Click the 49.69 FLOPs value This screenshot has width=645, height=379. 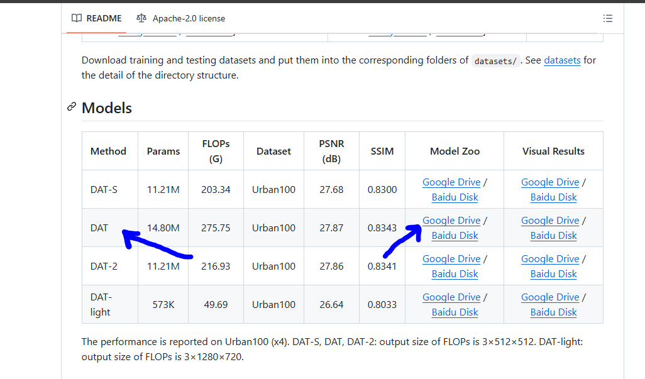216,305
